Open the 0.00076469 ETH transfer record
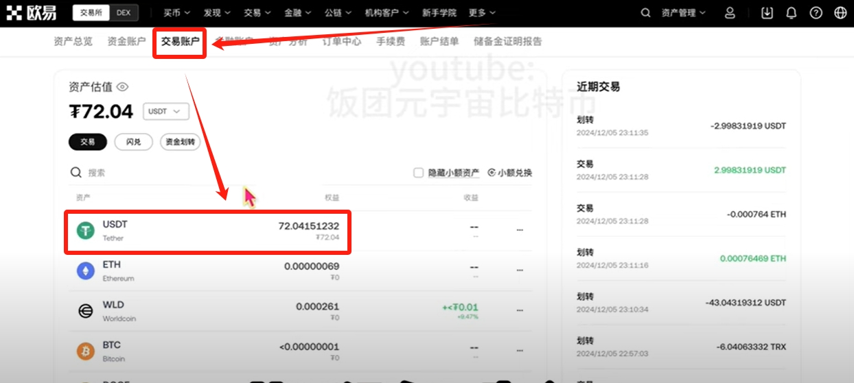Screen dimensions: 854x383 [x=681, y=258]
